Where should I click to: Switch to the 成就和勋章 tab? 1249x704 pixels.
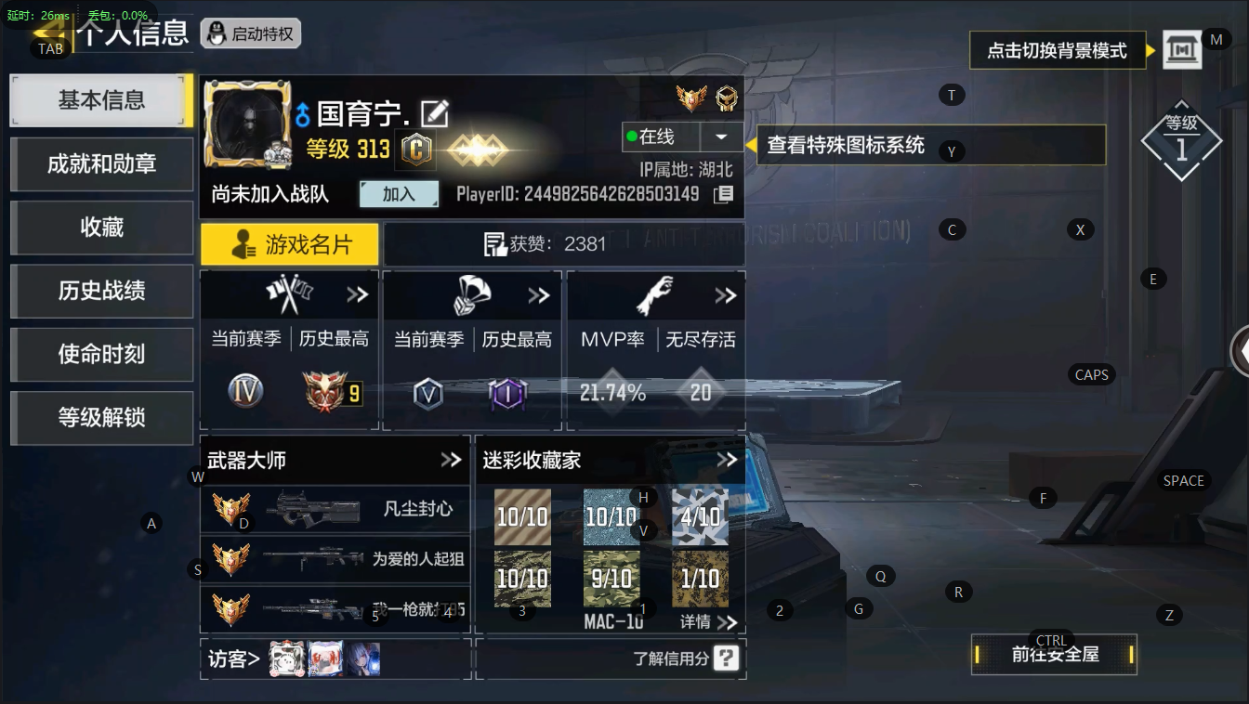coord(102,163)
